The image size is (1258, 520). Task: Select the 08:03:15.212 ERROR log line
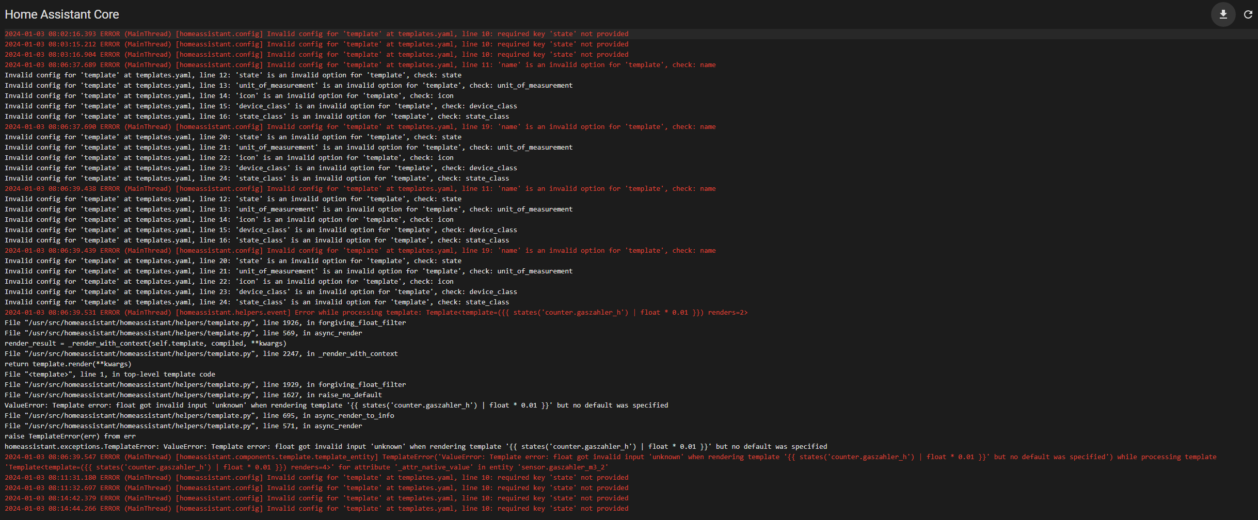[316, 44]
